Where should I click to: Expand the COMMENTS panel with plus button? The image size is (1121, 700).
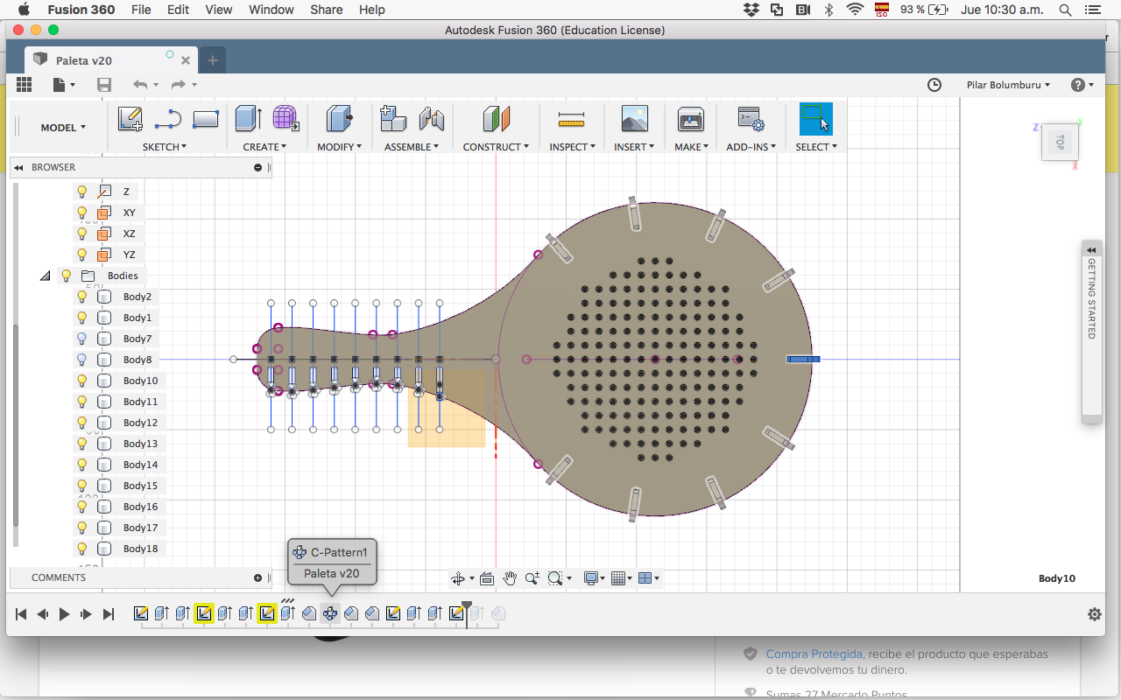coord(257,577)
